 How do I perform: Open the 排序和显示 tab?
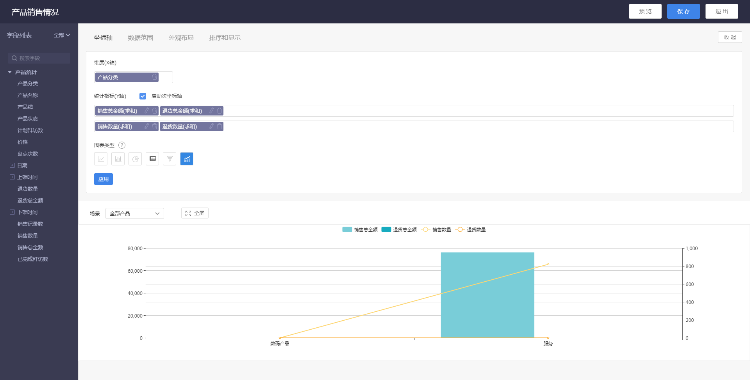[225, 37]
